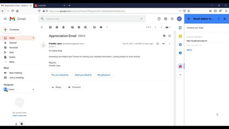The height and width of the screenshot is (129, 229).
Task: Star the message from Preethe Jane
Action: tap(157, 44)
